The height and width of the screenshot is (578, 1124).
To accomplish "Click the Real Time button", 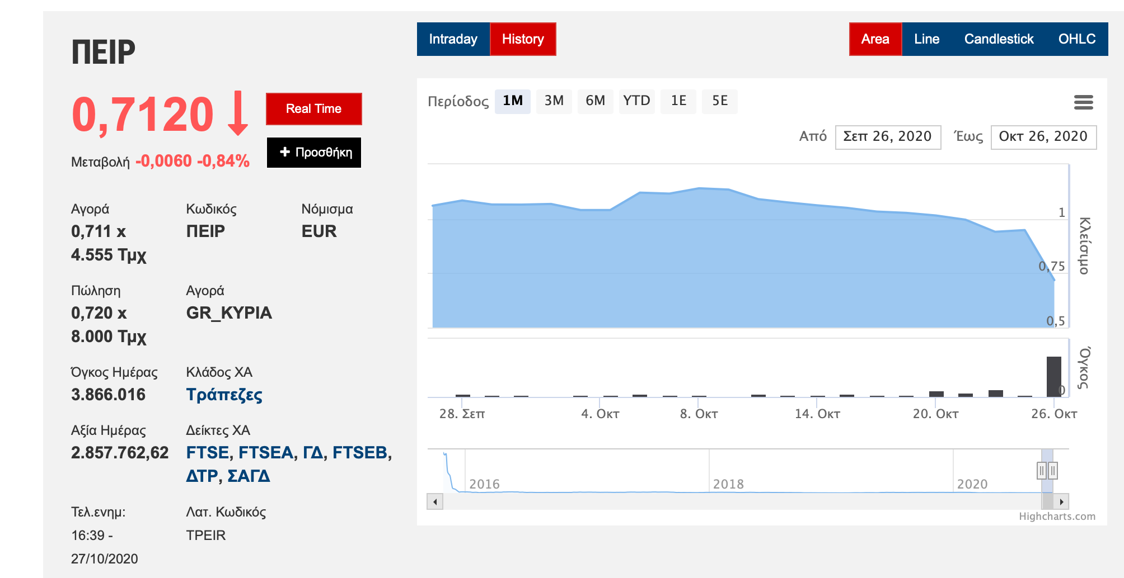I will [x=313, y=109].
